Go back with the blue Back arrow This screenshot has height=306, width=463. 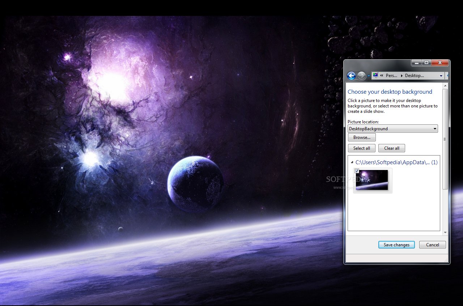click(351, 76)
